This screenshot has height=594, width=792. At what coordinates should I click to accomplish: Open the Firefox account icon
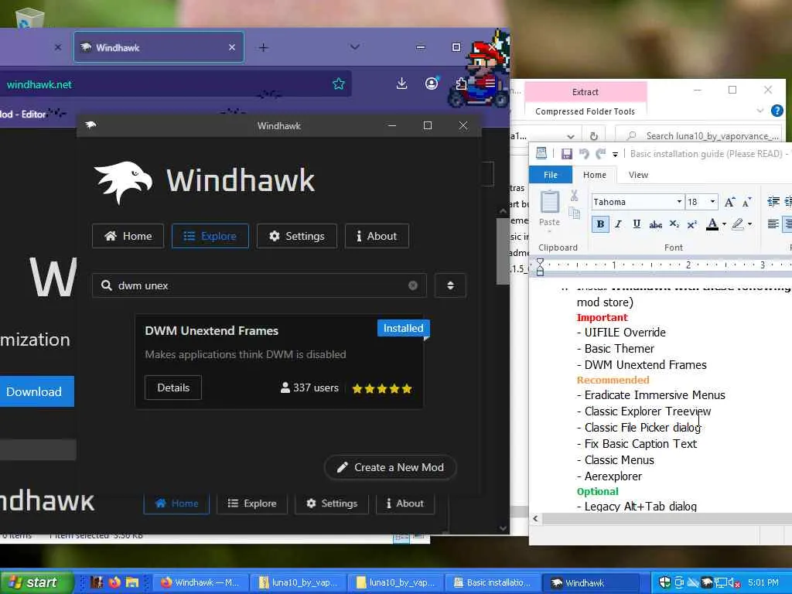coord(432,84)
